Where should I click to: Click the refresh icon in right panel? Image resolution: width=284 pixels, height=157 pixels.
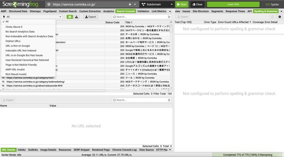point(272,17)
